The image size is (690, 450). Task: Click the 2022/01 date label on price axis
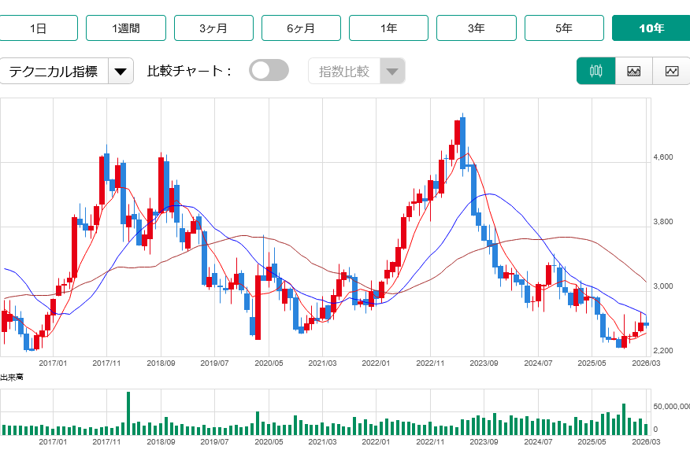click(376, 363)
